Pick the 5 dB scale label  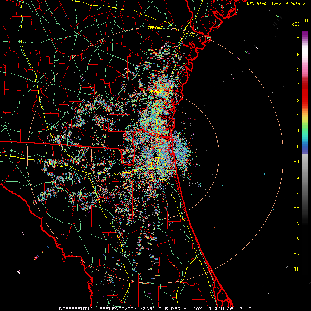click(298, 69)
